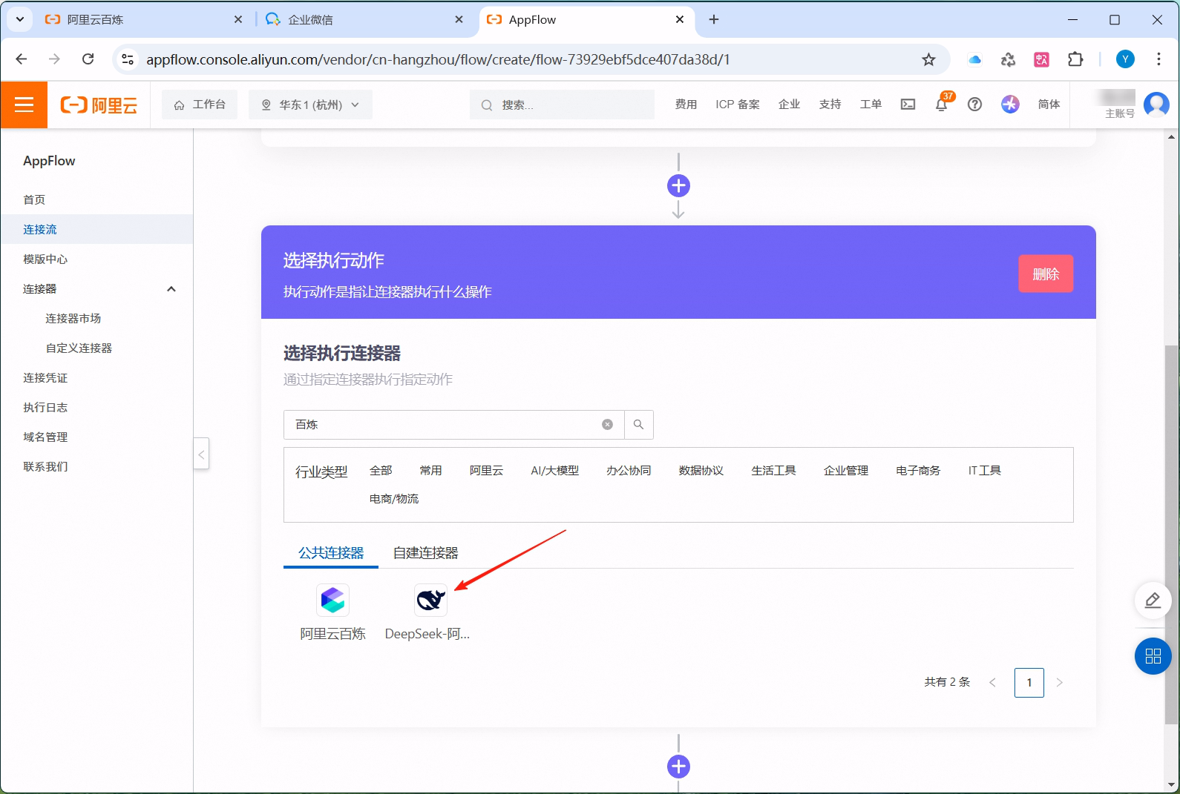Open the floating blue grid button
This screenshot has width=1180, height=794.
1153,656
